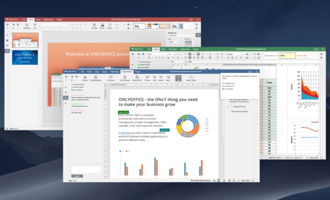Image resolution: width=330 pixels, height=200 pixels.
Task: Select the blue ONLYOFFICE slide thumbnail
Action: click(25, 57)
